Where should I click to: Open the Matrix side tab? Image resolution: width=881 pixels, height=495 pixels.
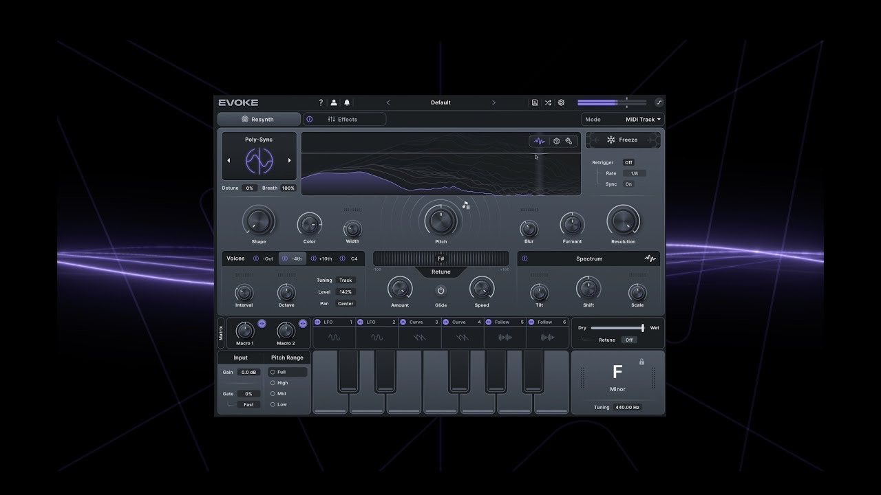pyautogui.click(x=221, y=333)
